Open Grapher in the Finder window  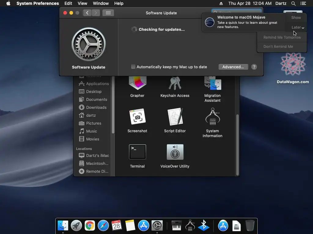click(x=137, y=83)
